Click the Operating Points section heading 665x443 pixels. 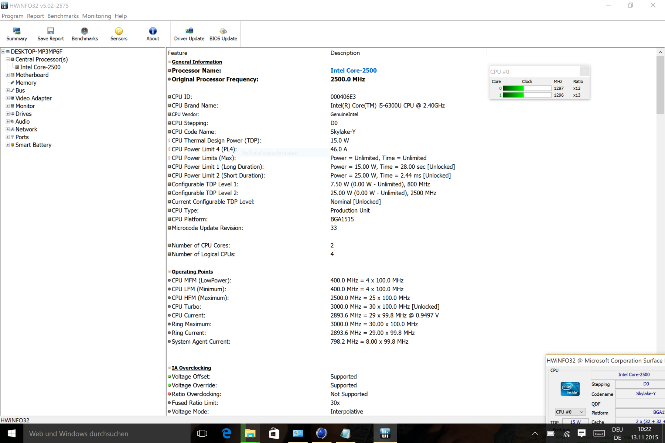point(192,272)
